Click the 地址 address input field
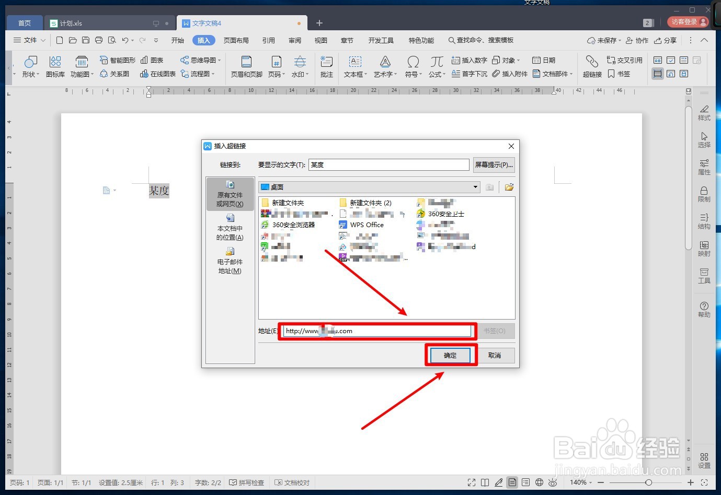Viewport: 721px width, 495px height. [376, 331]
